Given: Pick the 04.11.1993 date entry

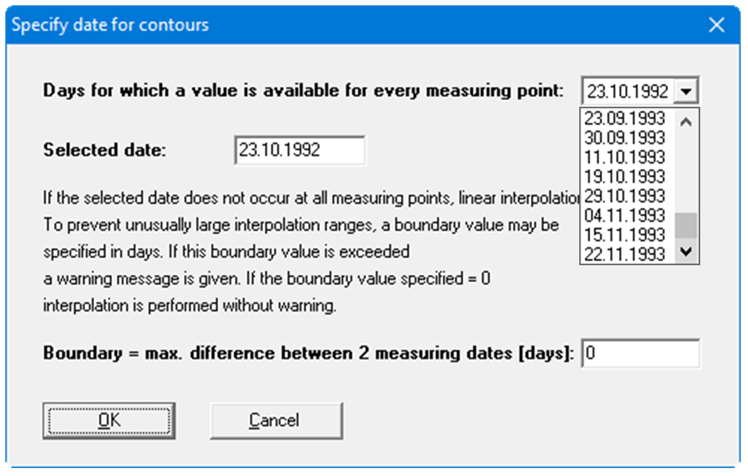Looking at the screenshot, I should point(624,215).
